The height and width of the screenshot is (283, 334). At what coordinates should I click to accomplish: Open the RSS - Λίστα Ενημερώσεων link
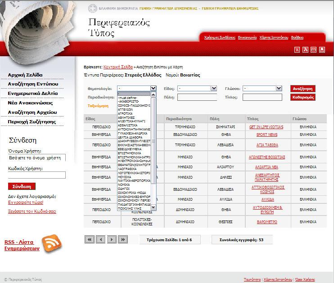click(x=22, y=245)
